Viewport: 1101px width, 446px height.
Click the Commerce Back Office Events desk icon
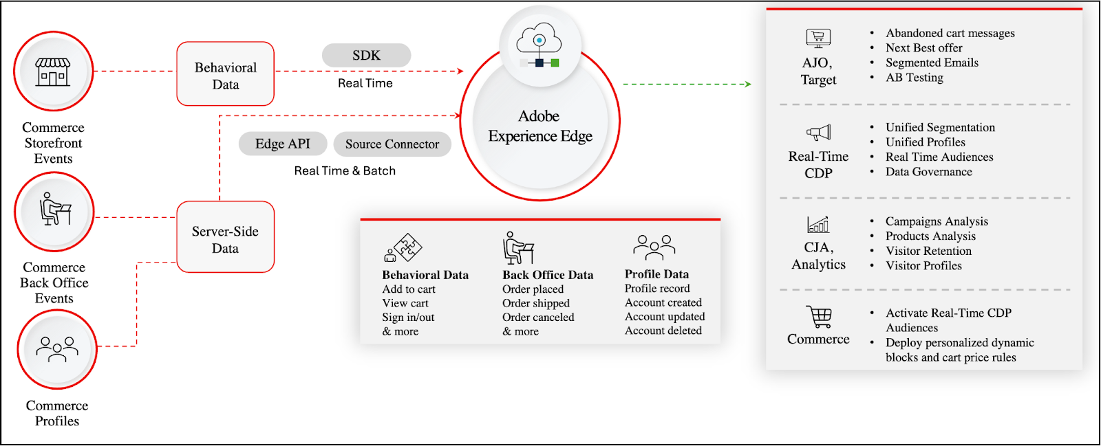tap(55, 210)
